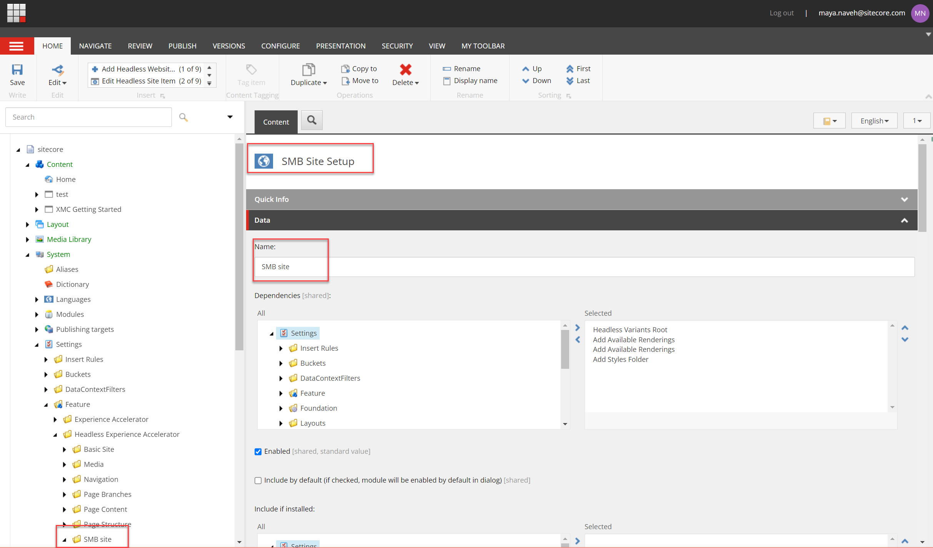Switch to the PUBLISH ribbon tab
This screenshot has width=933, height=548.
point(182,46)
